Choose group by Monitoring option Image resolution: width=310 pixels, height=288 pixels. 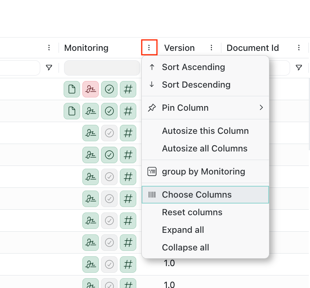click(203, 171)
